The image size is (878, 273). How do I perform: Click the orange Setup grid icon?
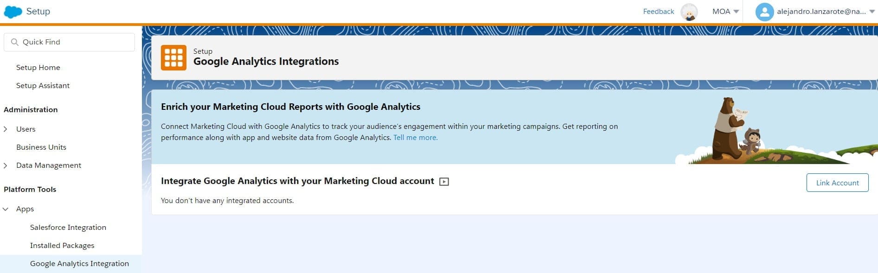click(x=173, y=57)
